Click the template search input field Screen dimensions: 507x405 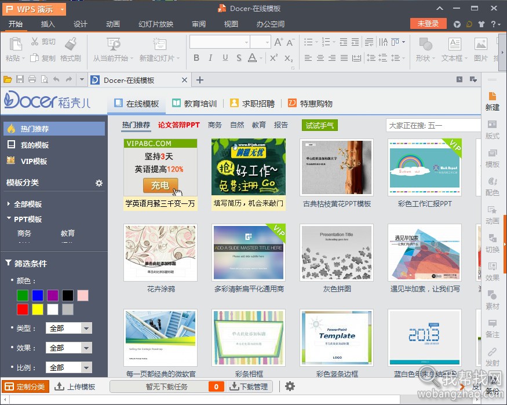(x=433, y=125)
